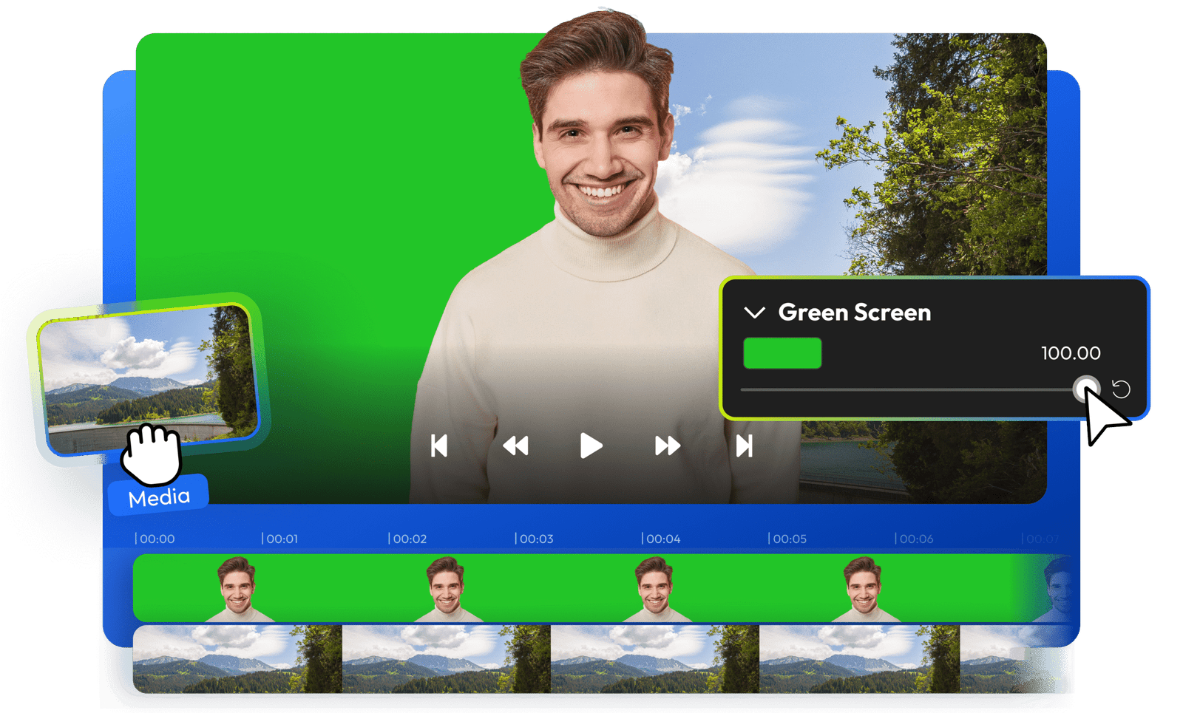The height and width of the screenshot is (713, 1183).
Task: Seek to 00:03 on the ruler
Action: (x=535, y=539)
